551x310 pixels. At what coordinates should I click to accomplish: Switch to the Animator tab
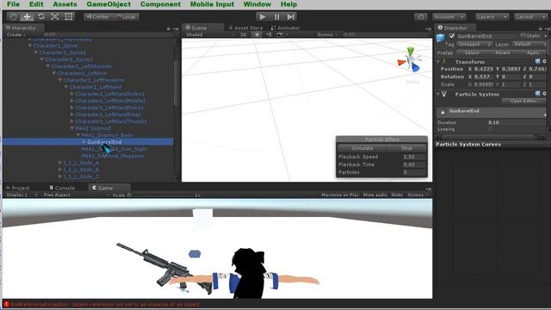[x=285, y=28]
